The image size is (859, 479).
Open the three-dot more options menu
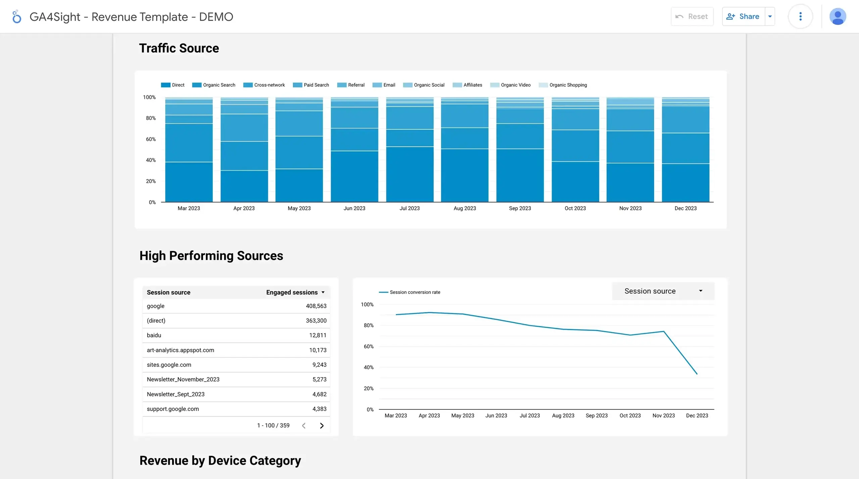pos(800,16)
